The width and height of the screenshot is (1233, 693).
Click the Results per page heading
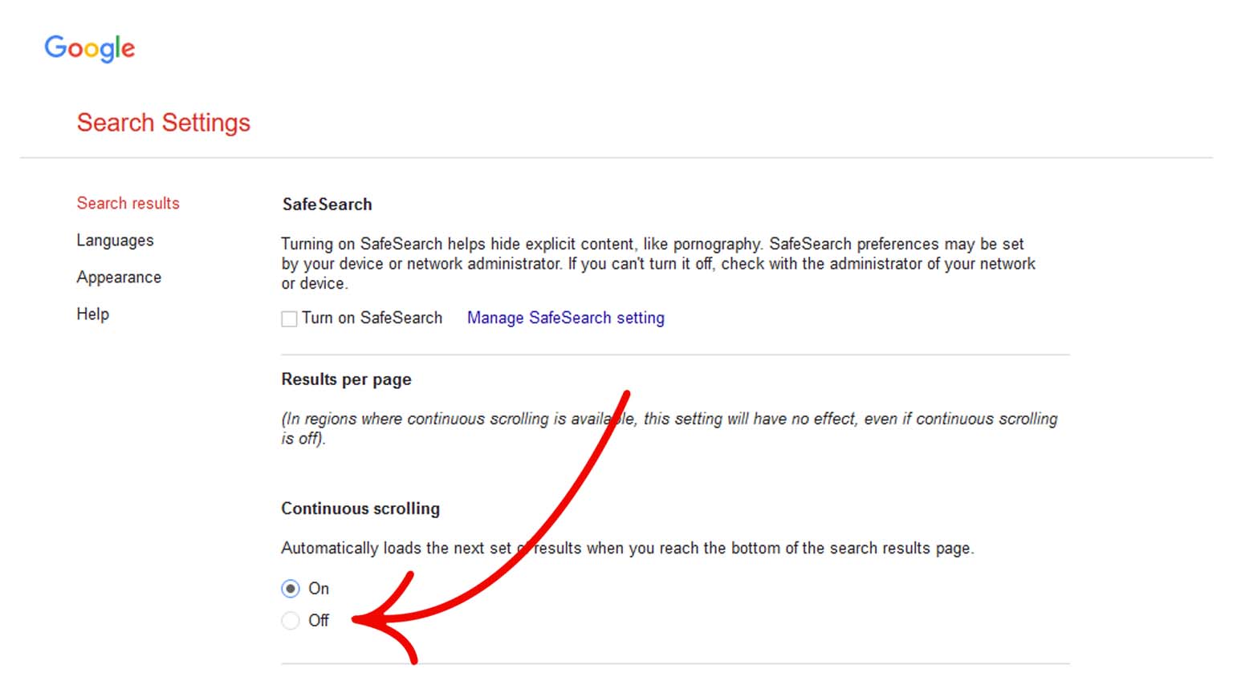click(346, 379)
